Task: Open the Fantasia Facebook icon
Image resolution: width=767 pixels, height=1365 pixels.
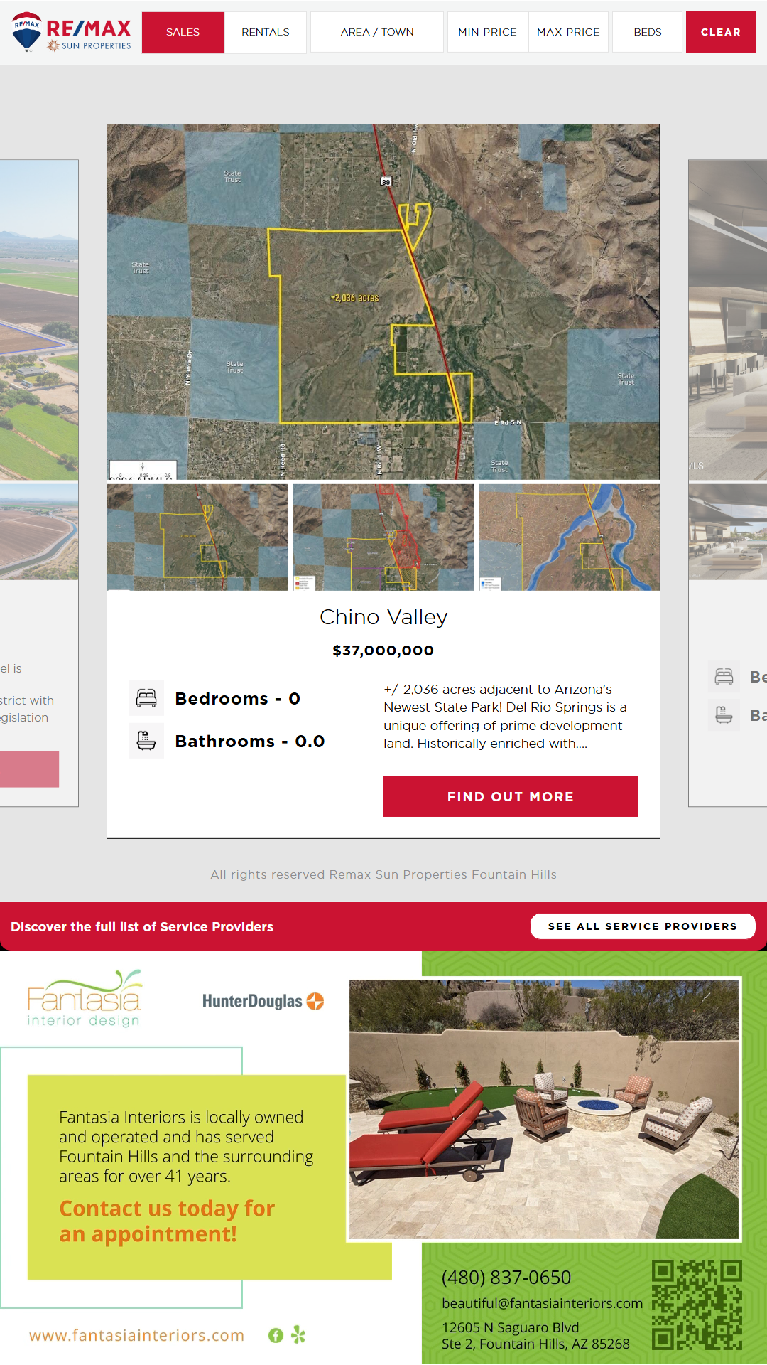Action: click(276, 1335)
